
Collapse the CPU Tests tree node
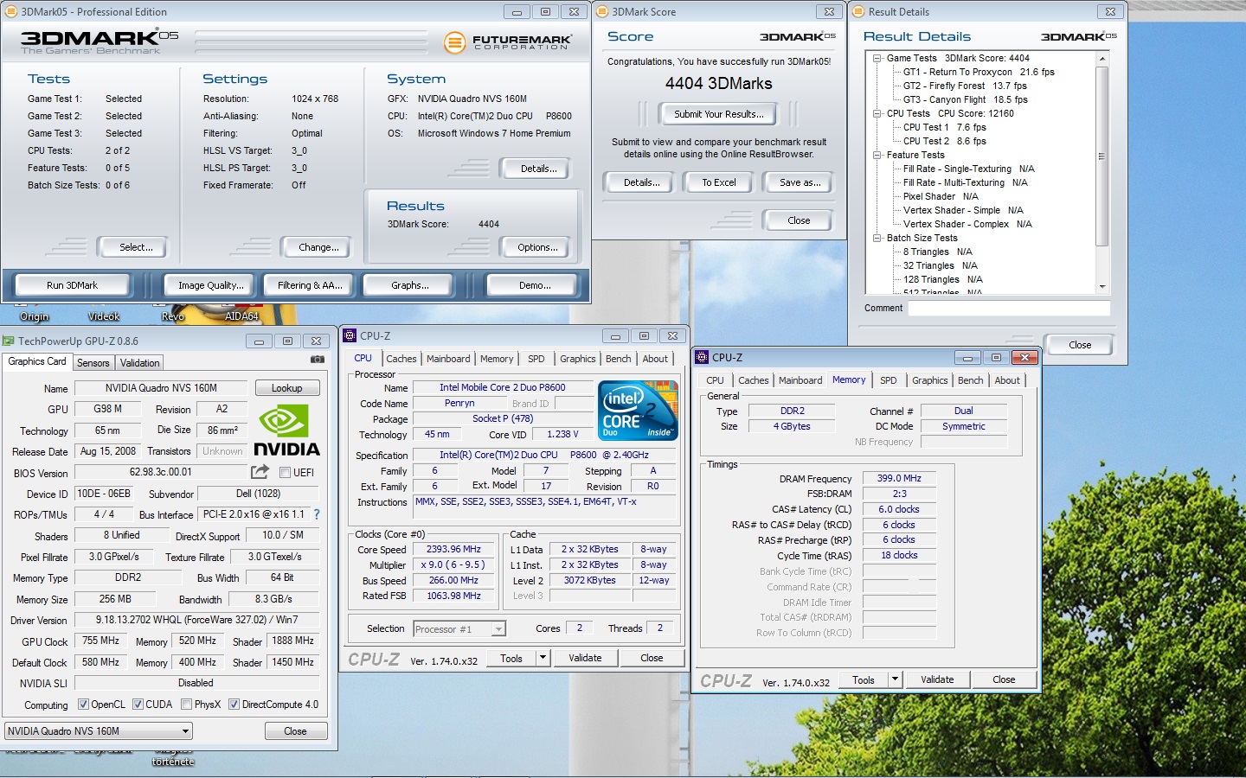877,113
